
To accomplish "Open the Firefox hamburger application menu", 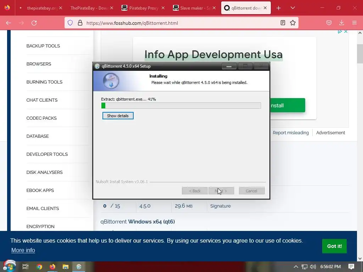I will [x=354, y=23].
